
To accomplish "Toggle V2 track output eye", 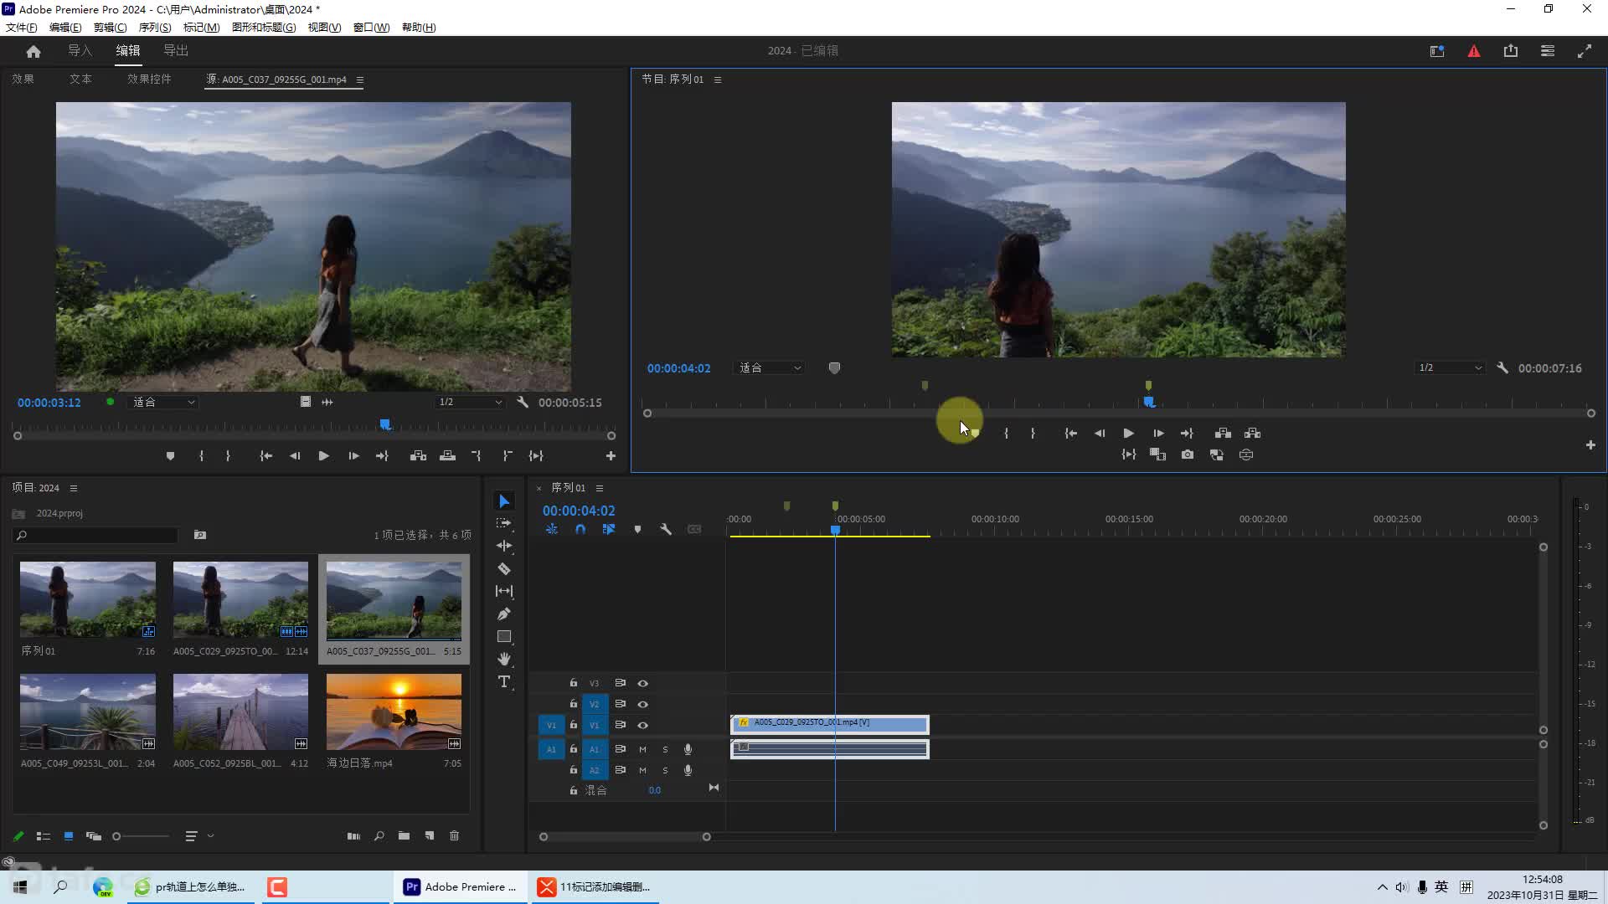I will pyautogui.click(x=643, y=705).
